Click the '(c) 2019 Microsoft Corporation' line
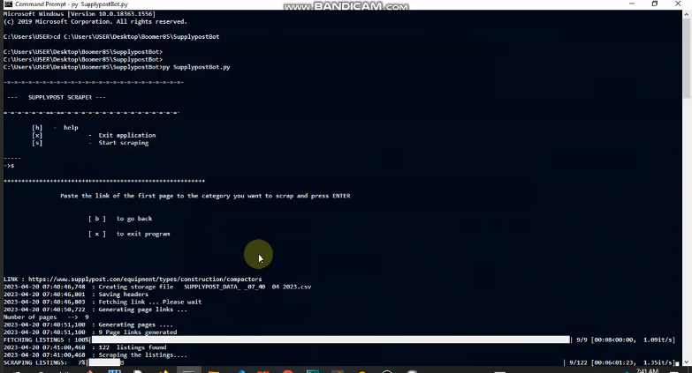This screenshot has width=692, height=373. coord(95,21)
